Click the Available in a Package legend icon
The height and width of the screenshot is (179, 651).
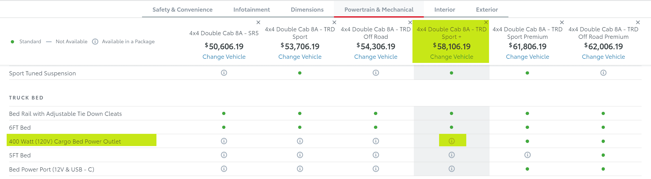(95, 42)
